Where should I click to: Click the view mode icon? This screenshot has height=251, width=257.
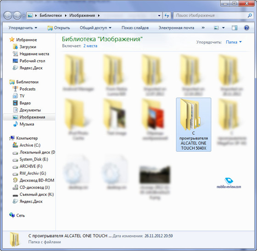click(x=216, y=28)
